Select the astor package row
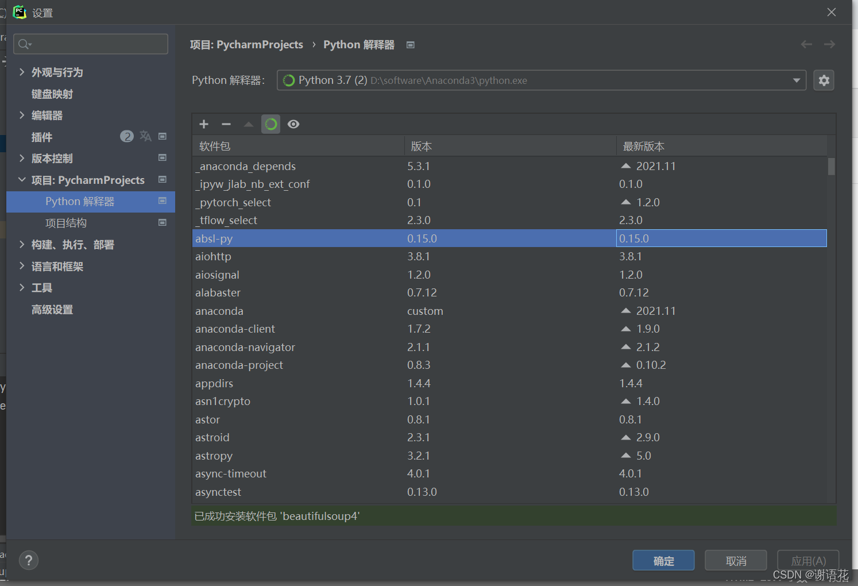The height and width of the screenshot is (586, 858). 510,419
